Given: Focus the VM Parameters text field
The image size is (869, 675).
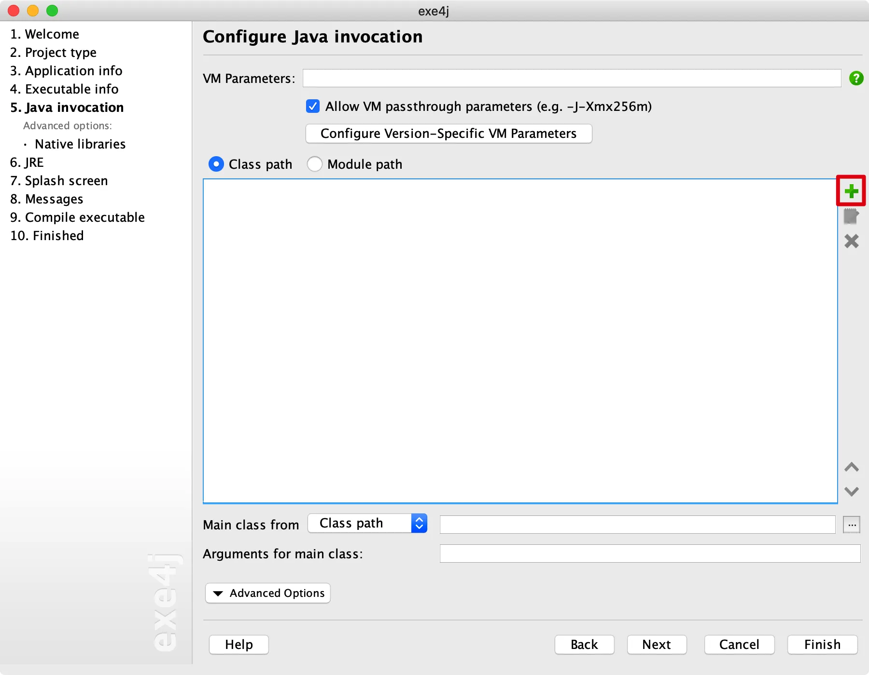Looking at the screenshot, I should coord(572,78).
